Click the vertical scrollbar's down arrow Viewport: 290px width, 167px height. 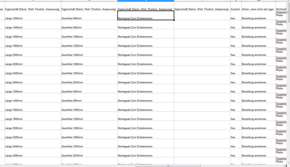tap(288, 162)
